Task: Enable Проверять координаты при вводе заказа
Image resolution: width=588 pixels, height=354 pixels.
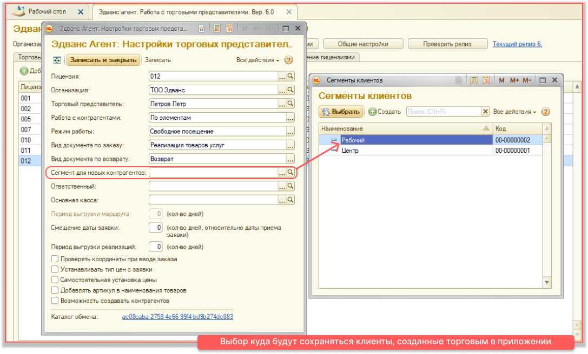Action: coord(55,259)
